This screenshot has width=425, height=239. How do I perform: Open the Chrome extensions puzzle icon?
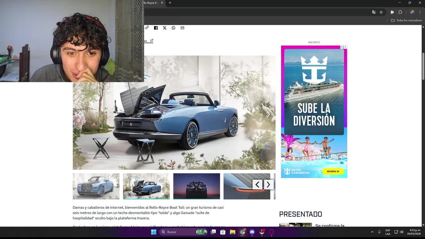(400, 12)
